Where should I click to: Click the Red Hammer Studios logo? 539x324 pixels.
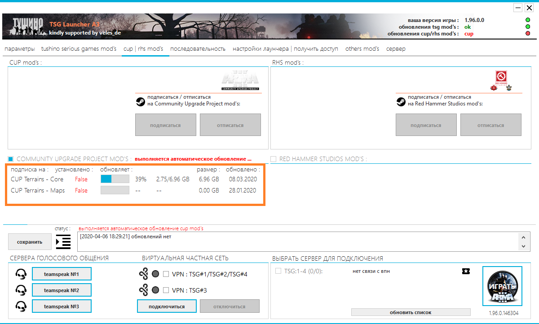coord(501,81)
